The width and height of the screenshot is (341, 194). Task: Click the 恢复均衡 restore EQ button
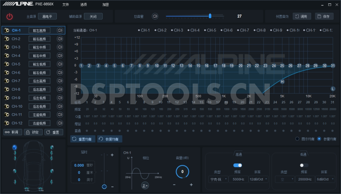pos(110,139)
